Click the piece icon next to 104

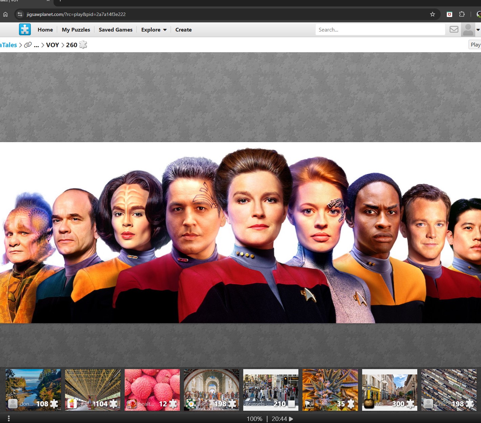113,404
